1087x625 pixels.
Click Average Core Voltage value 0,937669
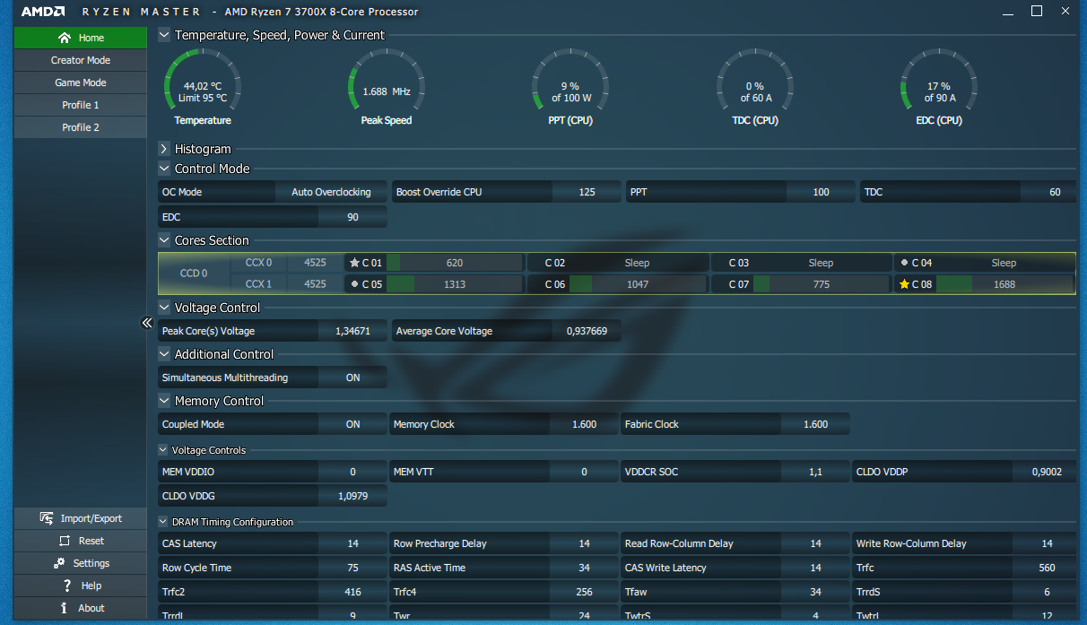[587, 331]
